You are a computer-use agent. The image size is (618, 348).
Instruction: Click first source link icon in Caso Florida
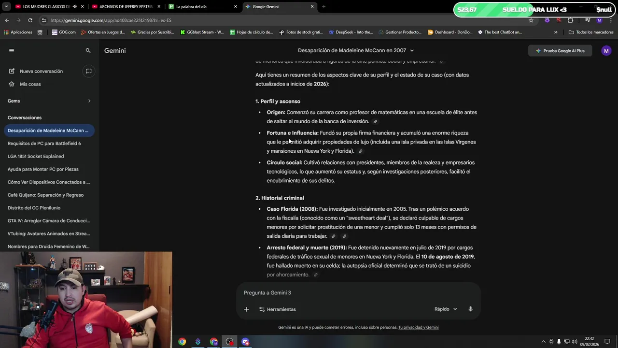(x=333, y=236)
